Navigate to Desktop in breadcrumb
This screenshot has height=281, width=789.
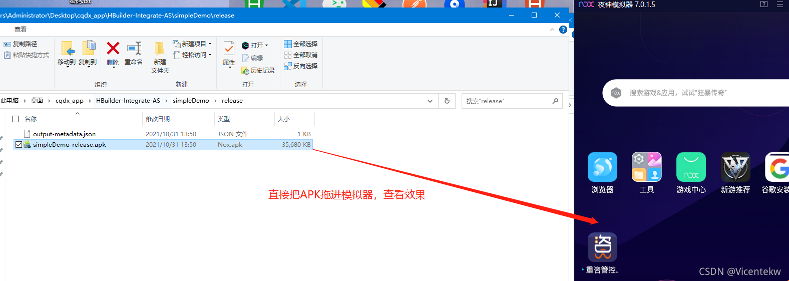37,101
